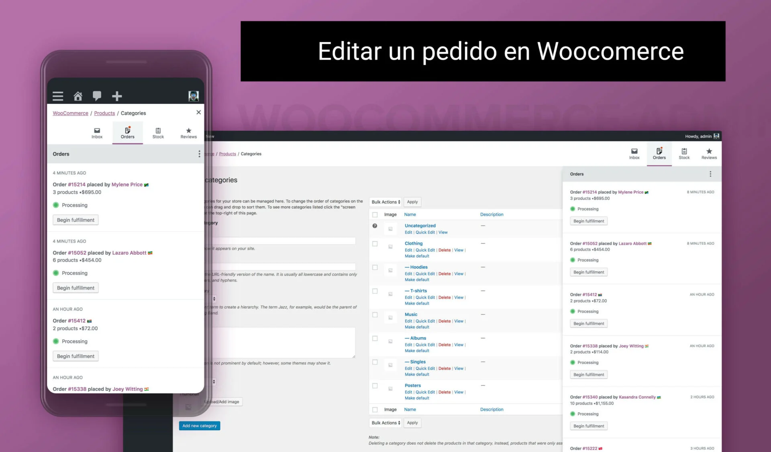Image resolution: width=771 pixels, height=452 pixels.
Task: Click the home icon in the app toolbar
Action: click(x=78, y=96)
